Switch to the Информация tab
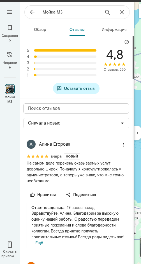This screenshot has width=141, height=264. [x=114, y=30]
